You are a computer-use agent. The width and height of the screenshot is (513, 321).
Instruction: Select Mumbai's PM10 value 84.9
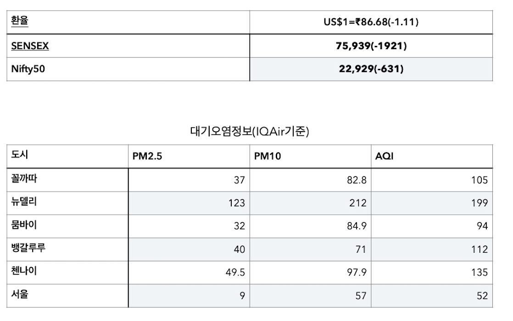tap(357, 226)
